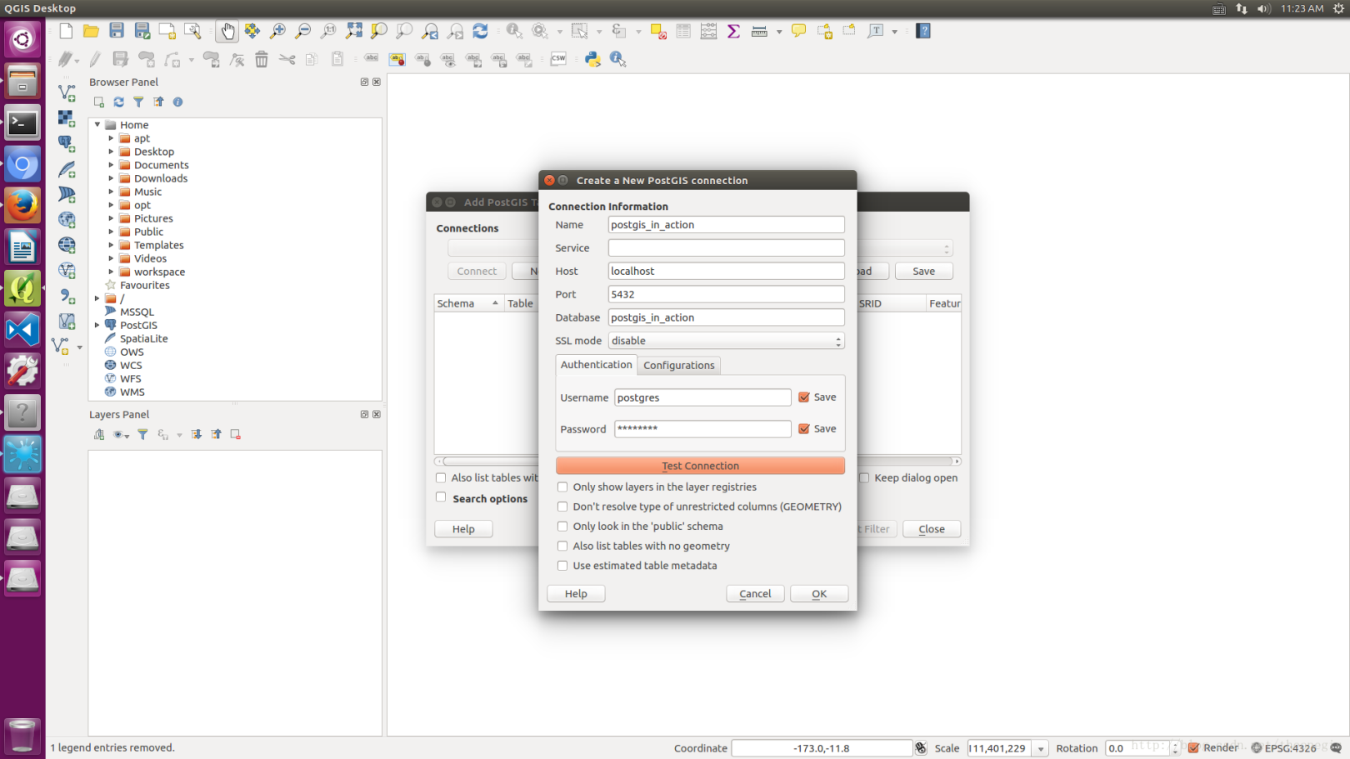This screenshot has width=1350, height=759.
Task: Refresh the map canvas
Action: pyautogui.click(x=480, y=32)
